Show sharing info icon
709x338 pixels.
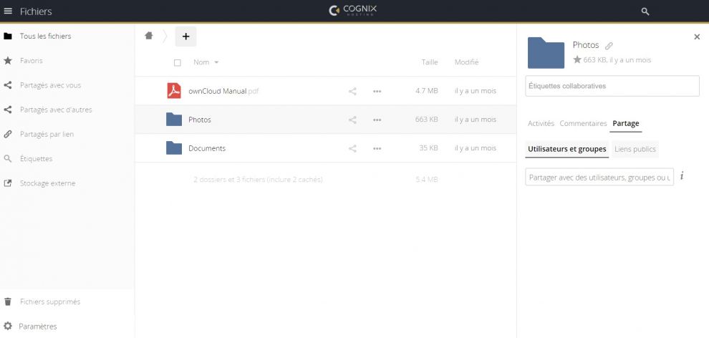[682, 176]
